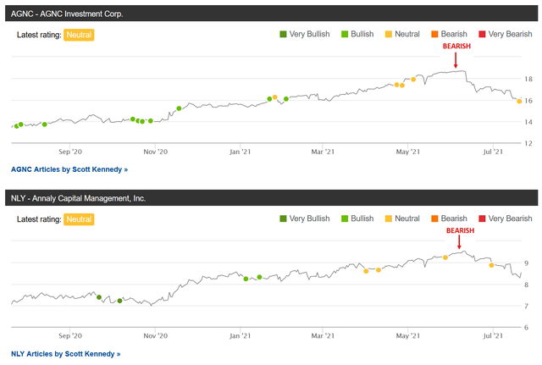Click price label 16 on AGNC chart
Image resolution: width=542 pixels, height=365 pixels.
click(528, 101)
